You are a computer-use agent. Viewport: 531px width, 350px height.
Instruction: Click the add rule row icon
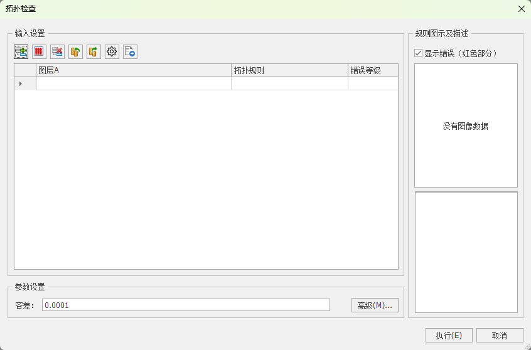tap(21, 52)
